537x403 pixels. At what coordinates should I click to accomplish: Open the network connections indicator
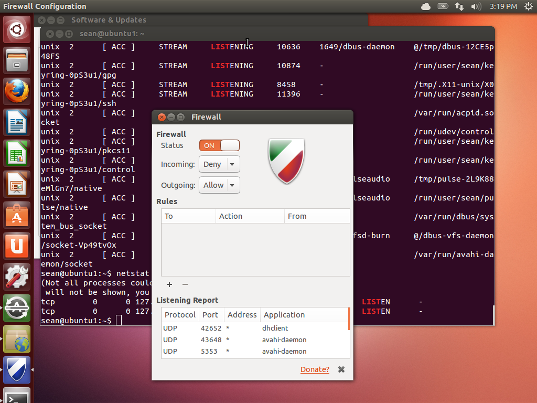tap(459, 6)
